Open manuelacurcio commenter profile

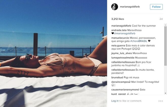tap(120, 38)
